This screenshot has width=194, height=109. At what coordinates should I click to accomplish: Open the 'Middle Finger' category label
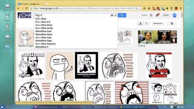pyautogui.click(x=26, y=46)
